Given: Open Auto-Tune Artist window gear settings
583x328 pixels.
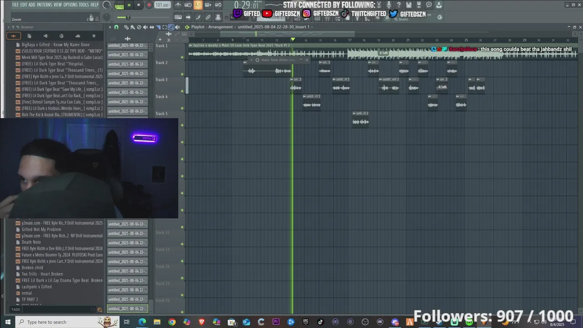Looking at the screenshot, I should [257, 60].
